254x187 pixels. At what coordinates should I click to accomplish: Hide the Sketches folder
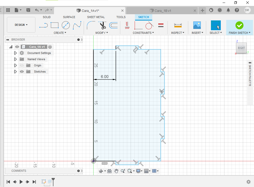coord(22,72)
